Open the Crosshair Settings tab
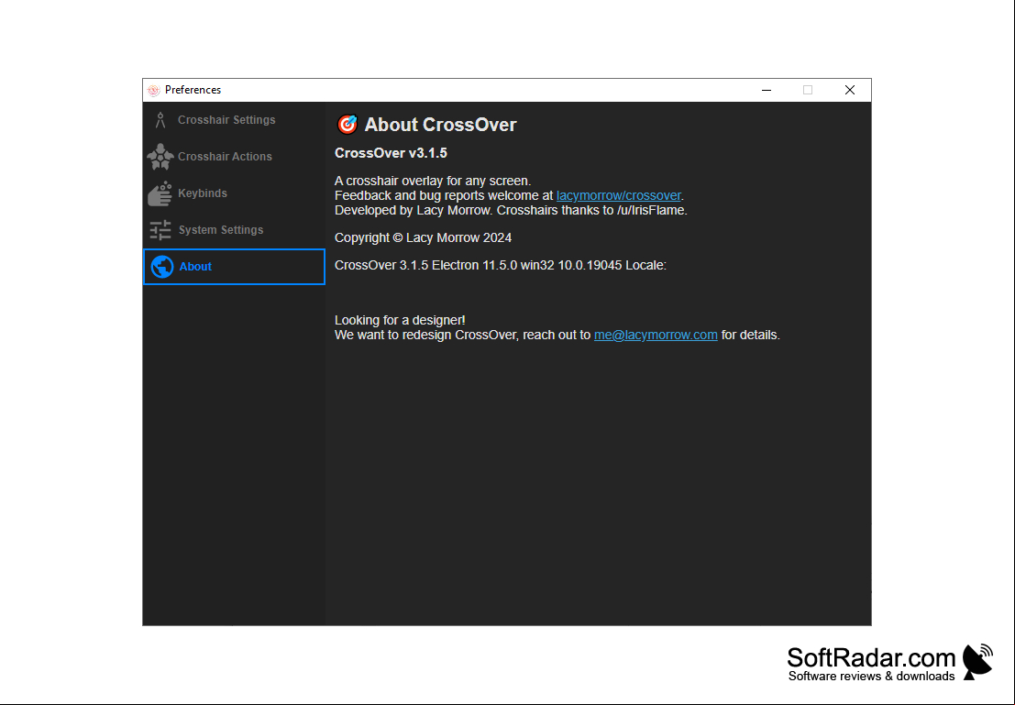Image resolution: width=1015 pixels, height=705 pixels. point(235,120)
